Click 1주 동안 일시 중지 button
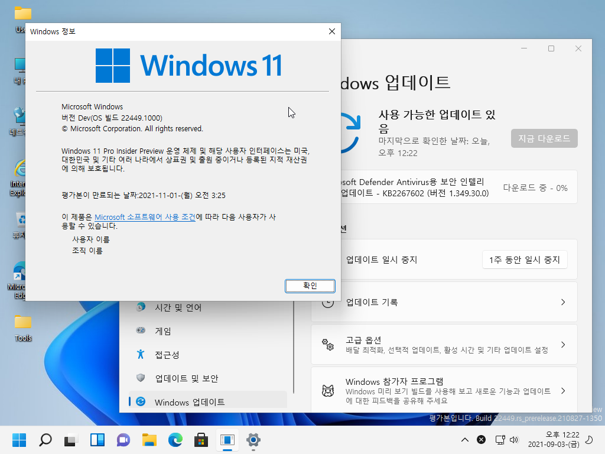 coord(525,260)
